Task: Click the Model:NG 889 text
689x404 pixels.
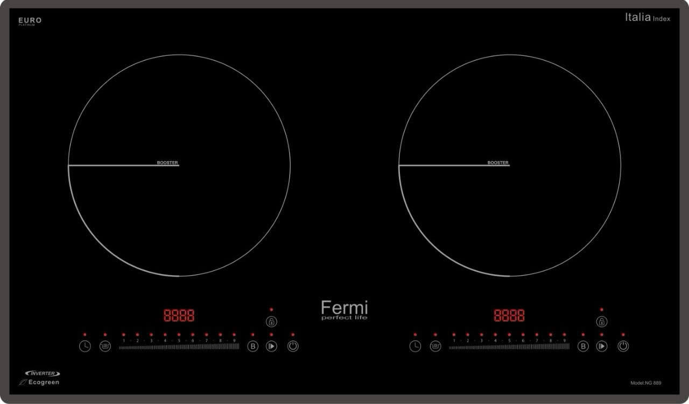Action: click(x=646, y=383)
